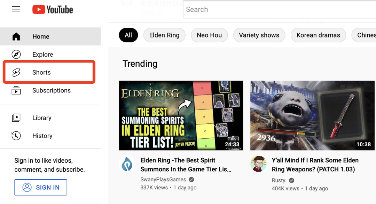Screen dimensions: 376x204
Task: Open the Elden Ring tier list thumbnail
Action: click(x=181, y=115)
